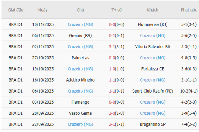Viewport: 199px width, 132px height.
Task: Click the 'Khách' column header
Action: (152, 10)
